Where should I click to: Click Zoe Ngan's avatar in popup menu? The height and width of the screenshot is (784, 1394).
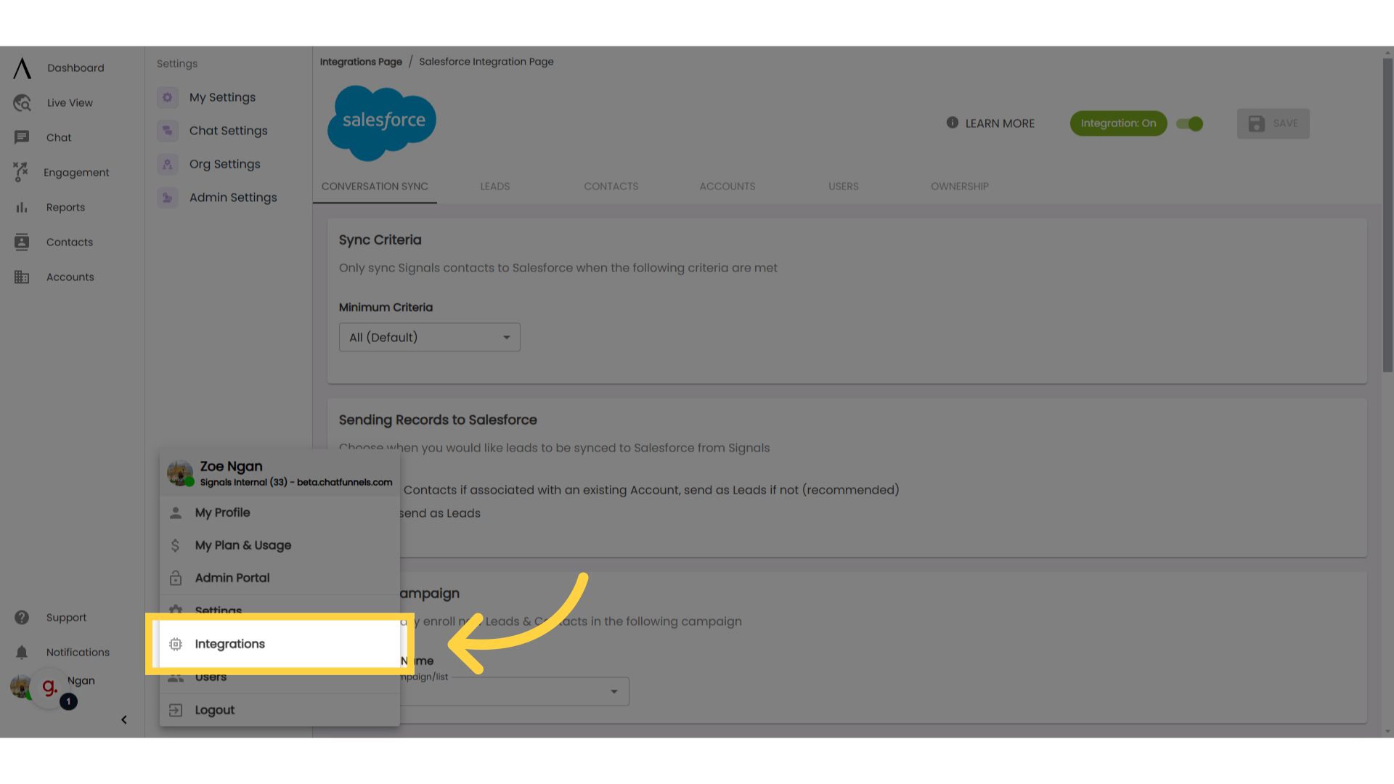click(180, 473)
